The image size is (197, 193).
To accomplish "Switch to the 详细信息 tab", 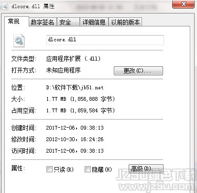I will pyautogui.click(x=94, y=22).
